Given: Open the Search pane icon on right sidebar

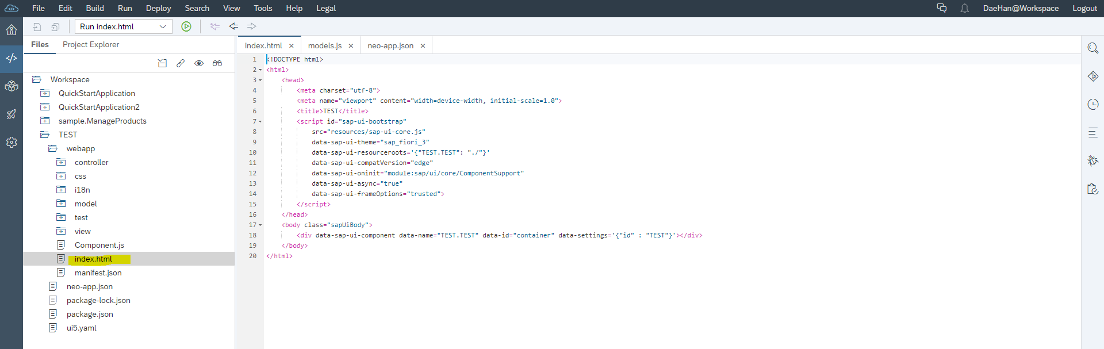Looking at the screenshot, I should tap(1093, 48).
